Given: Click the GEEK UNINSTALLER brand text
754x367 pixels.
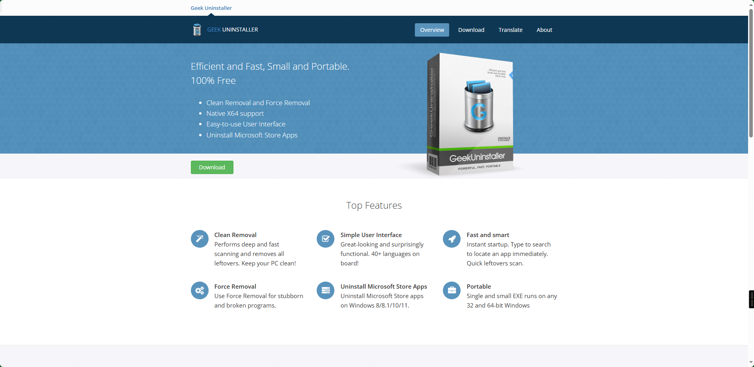Looking at the screenshot, I should click(233, 30).
